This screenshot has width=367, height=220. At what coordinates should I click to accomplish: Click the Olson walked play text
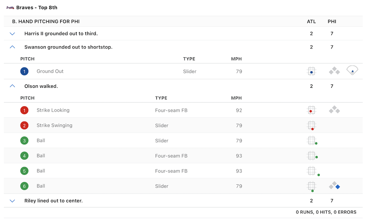[41, 86]
